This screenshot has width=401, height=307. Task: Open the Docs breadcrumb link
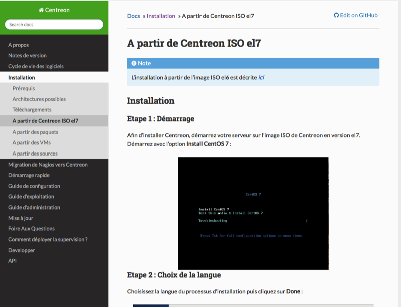(x=133, y=16)
